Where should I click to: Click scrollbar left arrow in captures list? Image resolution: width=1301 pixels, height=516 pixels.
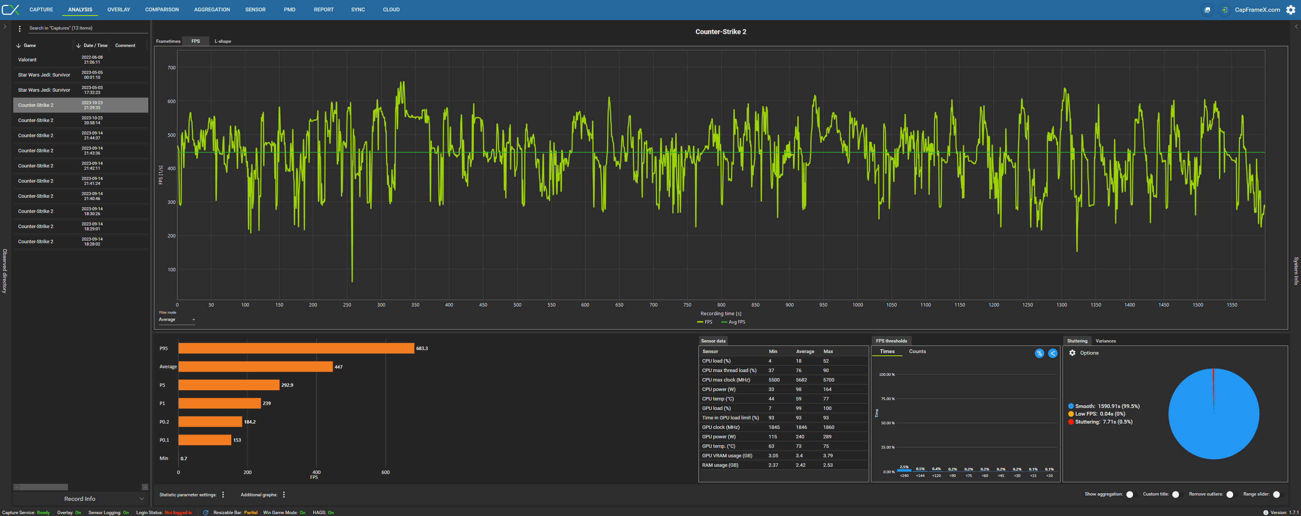point(16,487)
